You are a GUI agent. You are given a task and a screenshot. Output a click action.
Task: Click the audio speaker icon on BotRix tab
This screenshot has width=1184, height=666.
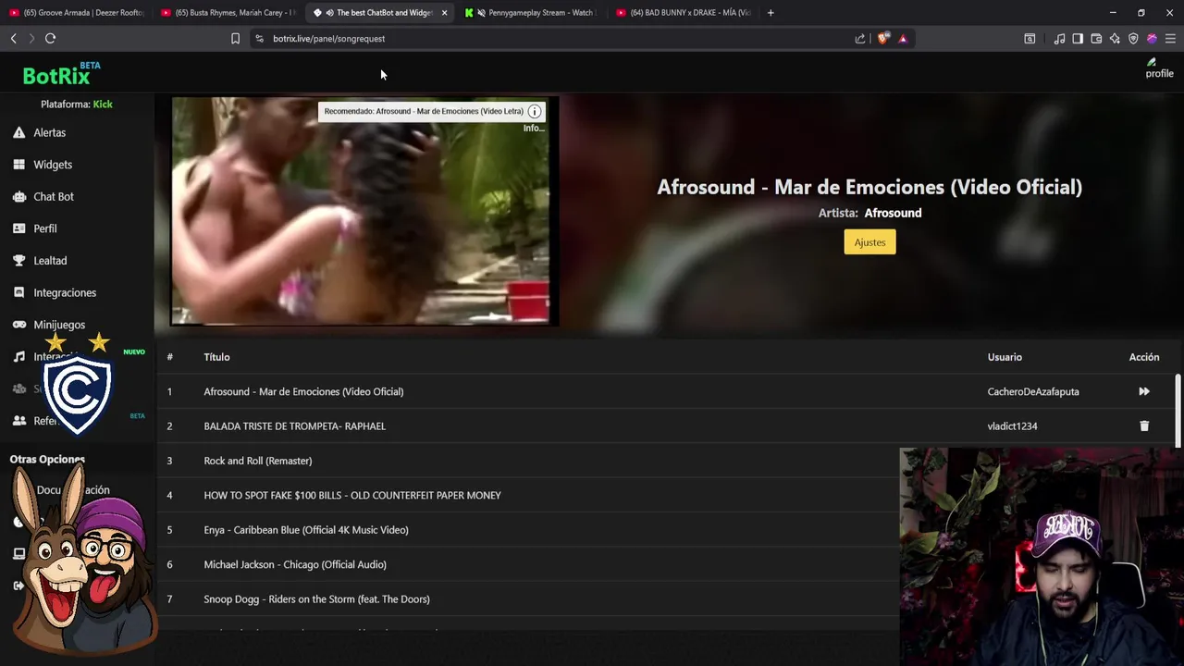click(329, 13)
